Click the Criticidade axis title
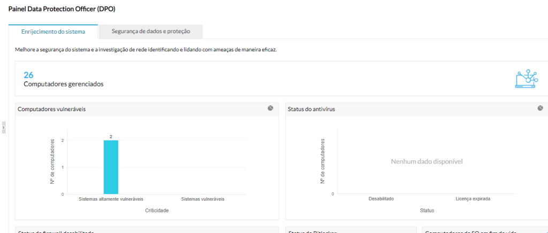The image size is (548, 233). click(x=157, y=211)
